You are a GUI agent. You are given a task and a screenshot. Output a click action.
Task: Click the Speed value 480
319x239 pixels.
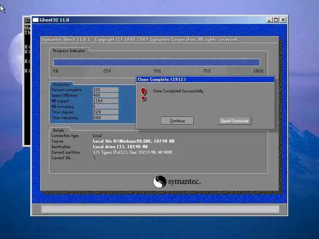(105, 95)
